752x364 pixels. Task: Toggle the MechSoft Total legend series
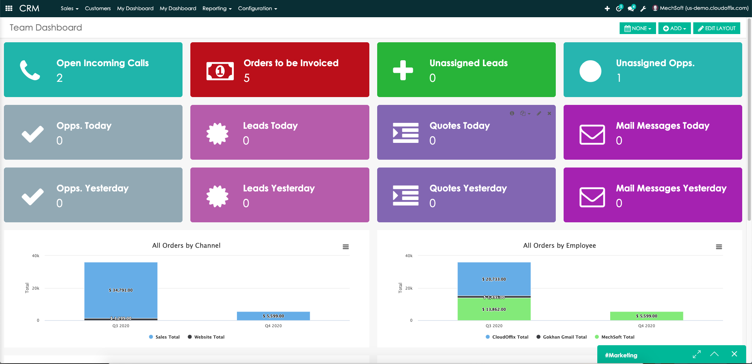(x=615, y=337)
